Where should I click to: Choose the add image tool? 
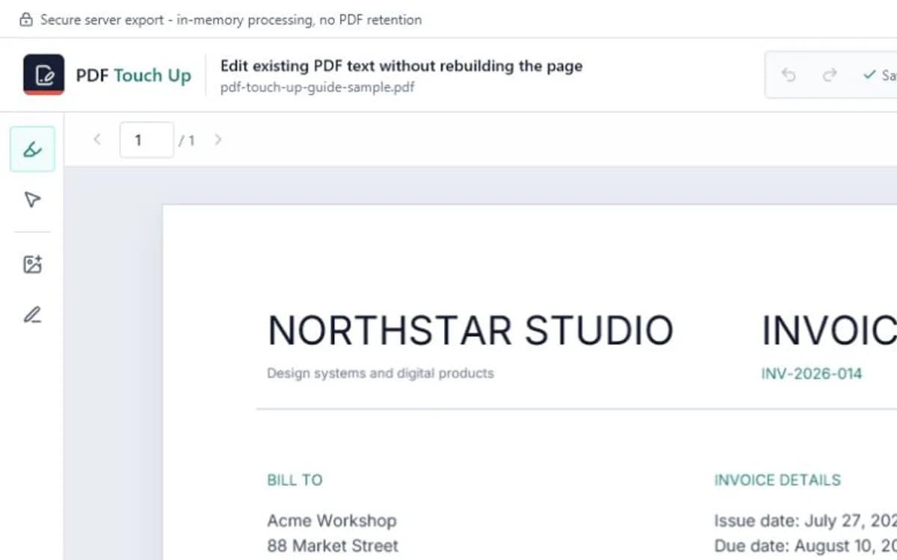pyautogui.click(x=32, y=264)
